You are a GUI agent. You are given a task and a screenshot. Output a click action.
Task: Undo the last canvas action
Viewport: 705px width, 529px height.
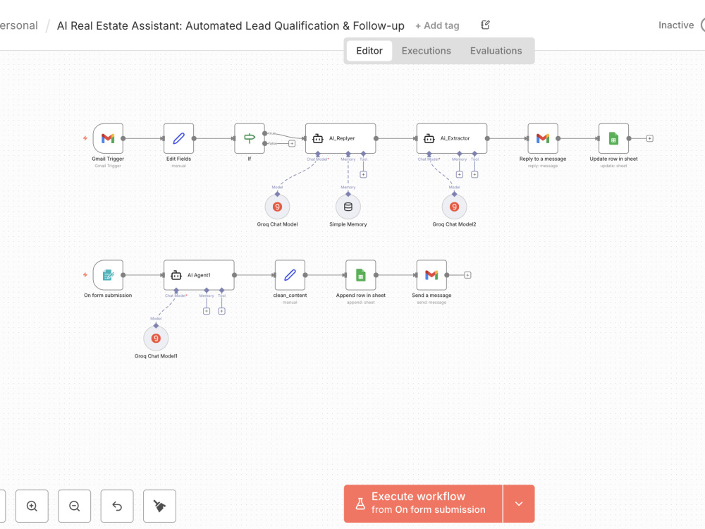tap(117, 506)
